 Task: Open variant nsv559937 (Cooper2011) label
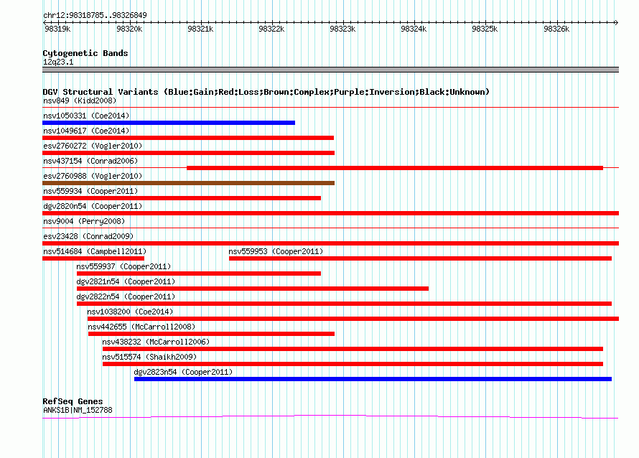(123, 266)
